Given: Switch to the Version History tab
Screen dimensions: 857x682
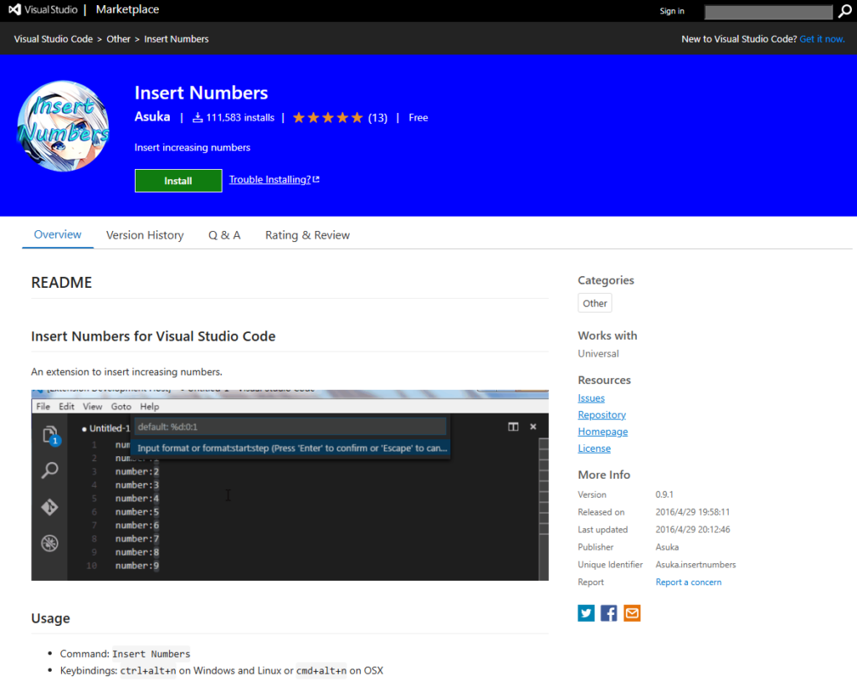Looking at the screenshot, I should (x=145, y=235).
